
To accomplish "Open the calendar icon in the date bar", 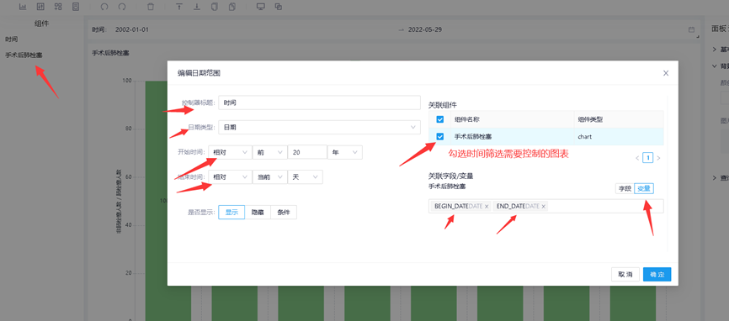I will (x=691, y=29).
